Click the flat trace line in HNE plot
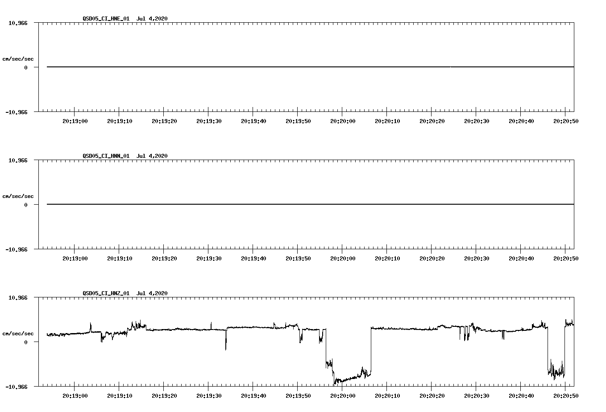 click(310, 67)
